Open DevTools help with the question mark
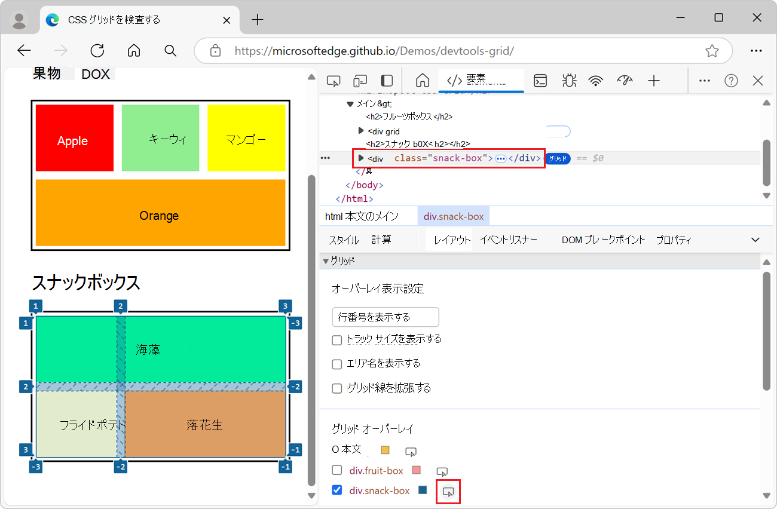The height and width of the screenshot is (509, 777). click(730, 79)
